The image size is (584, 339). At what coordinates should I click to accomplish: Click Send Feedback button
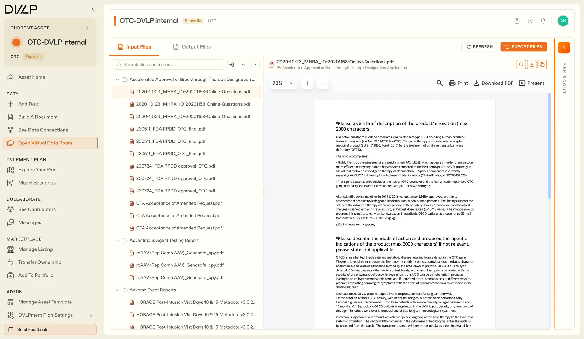tap(50, 330)
